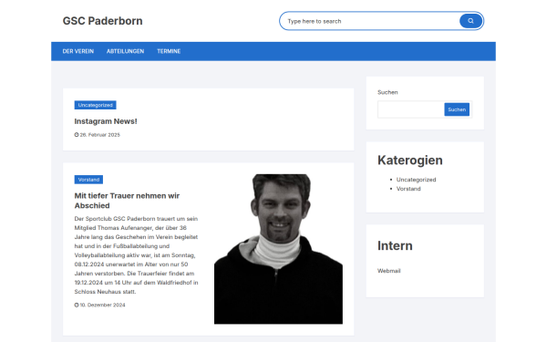The width and height of the screenshot is (547, 342).
Task: Click the Intern widget heading
Action: point(395,245)
